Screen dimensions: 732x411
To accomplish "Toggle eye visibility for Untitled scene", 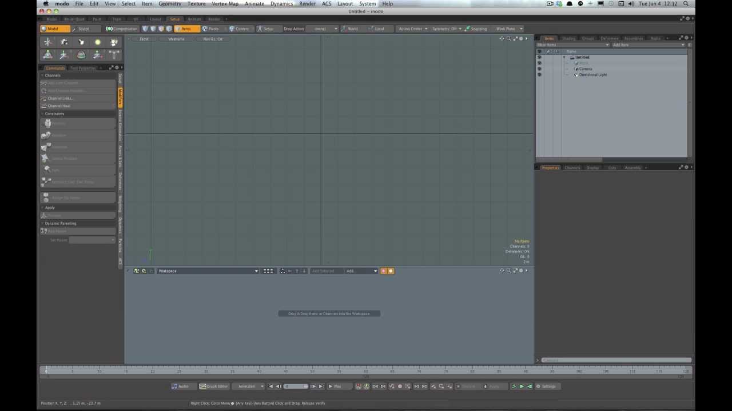I will [539, 57].
